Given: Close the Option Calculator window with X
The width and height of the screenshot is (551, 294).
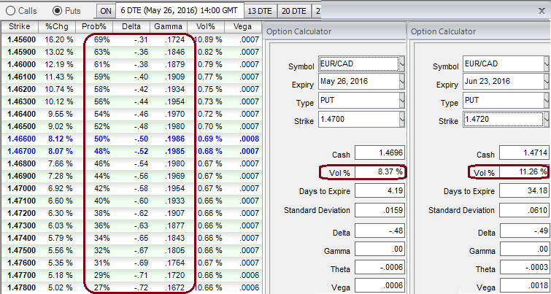Looking at the screenshot, I should click(x=542, y=11).
